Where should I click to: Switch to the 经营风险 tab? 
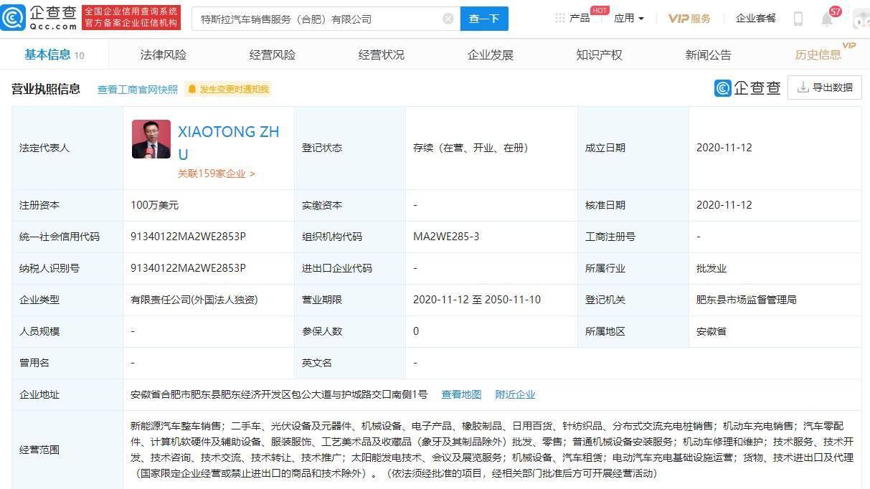[273, 54]
